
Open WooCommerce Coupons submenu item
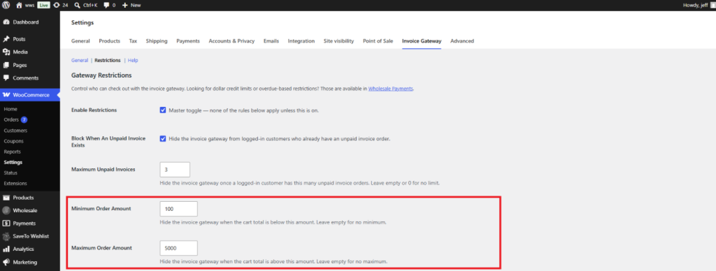pyautogui.click(x=14, y=141)
